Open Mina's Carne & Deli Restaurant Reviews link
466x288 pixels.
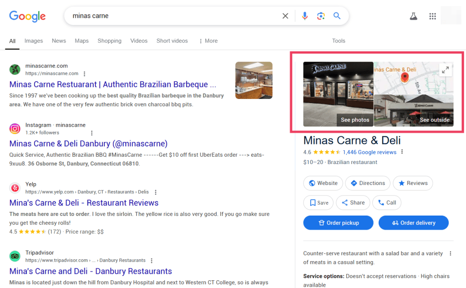(x=84, y=203)
